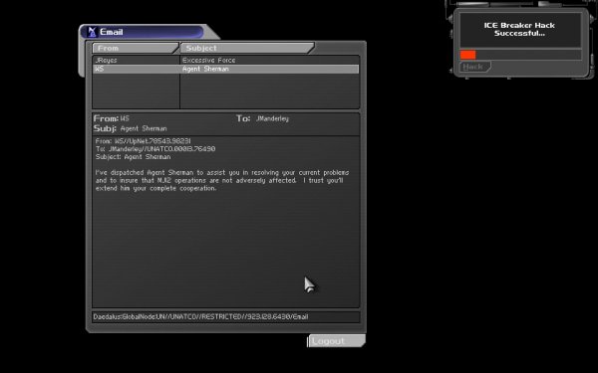
Task: Click the Daedalus GlobalNode address status bar
Action: pyautogui.click(x=226, y=316)
